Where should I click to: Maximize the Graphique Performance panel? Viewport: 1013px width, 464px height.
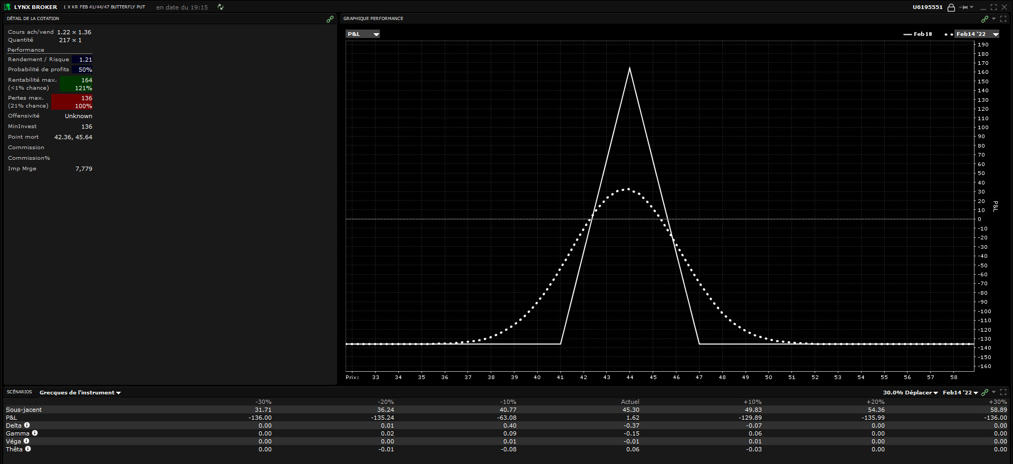point(1004,18)
